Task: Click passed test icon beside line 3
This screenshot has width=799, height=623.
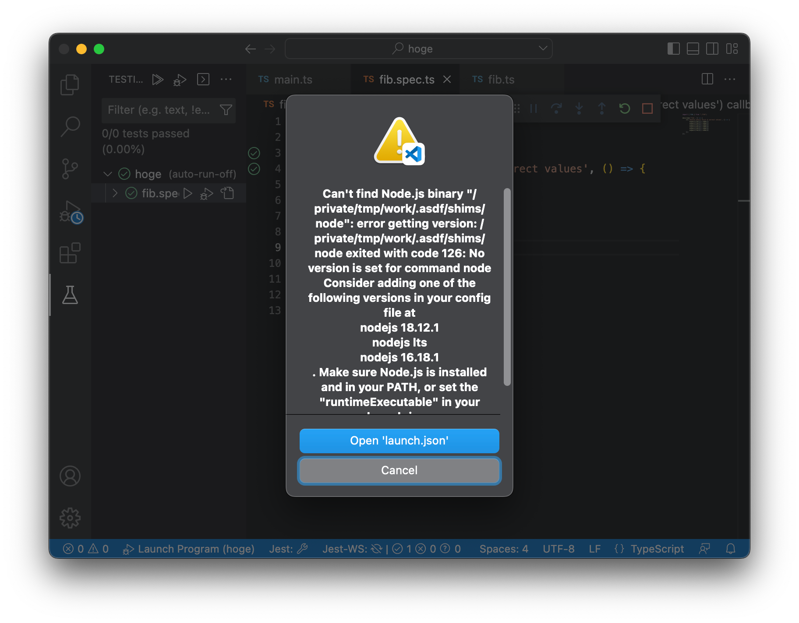Action: (x=254, y=153)
